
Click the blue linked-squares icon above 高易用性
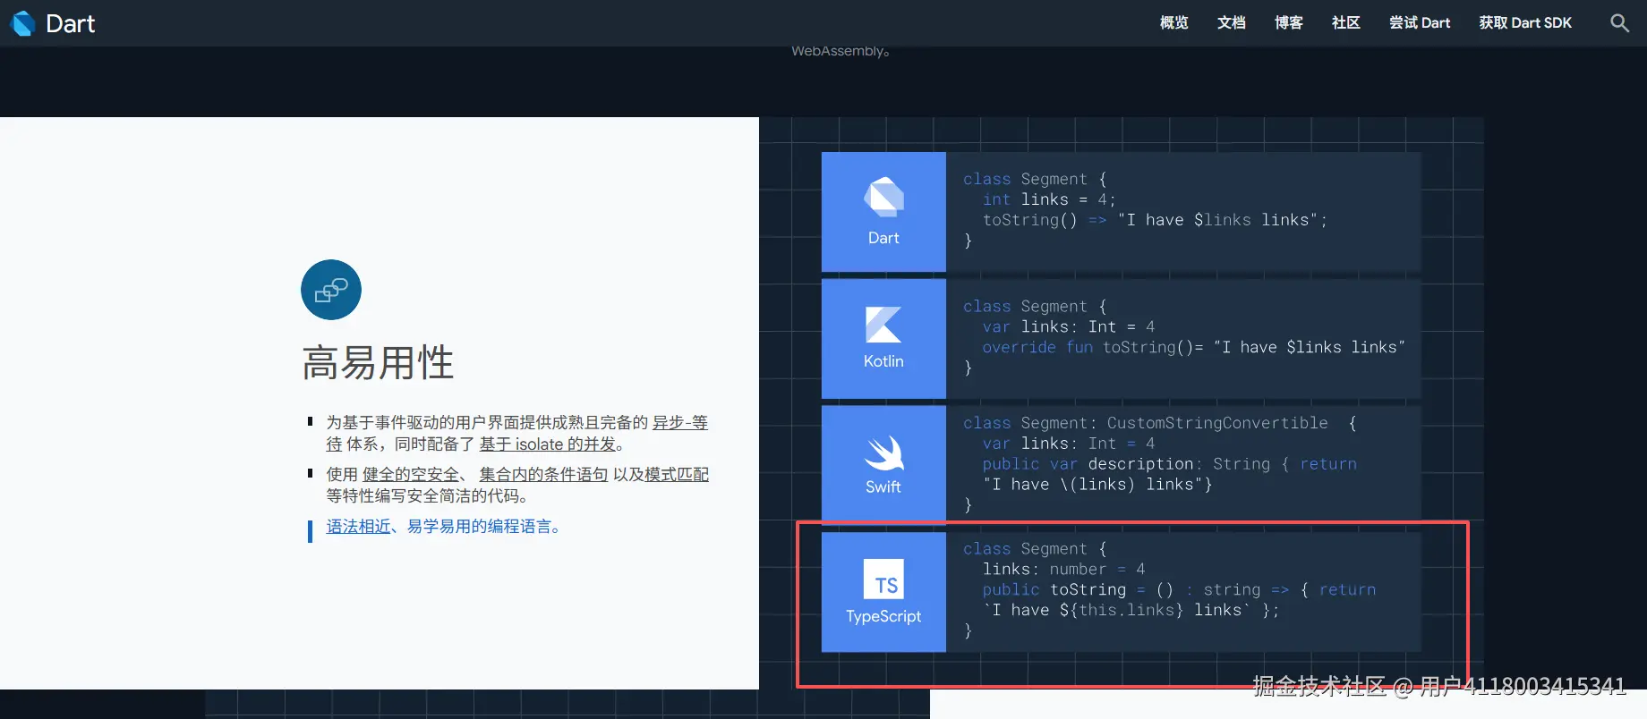coord(331,290)
